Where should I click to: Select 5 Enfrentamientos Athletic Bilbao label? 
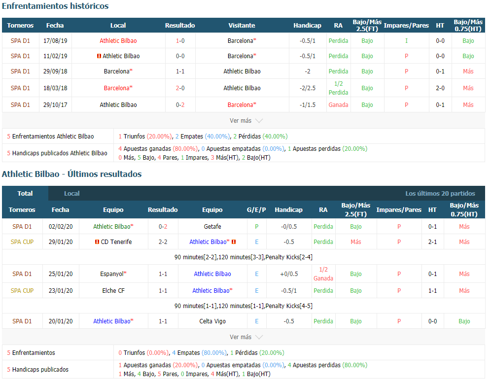50,137
